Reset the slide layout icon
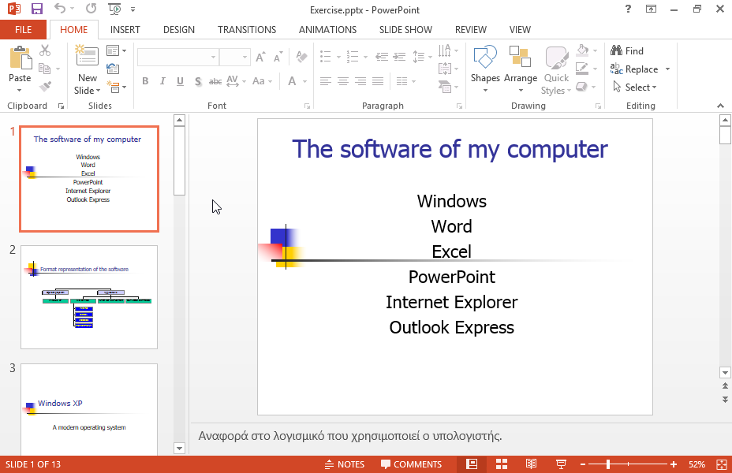The height and width of the screenshot is (473, 732). [x=113, y=69]
